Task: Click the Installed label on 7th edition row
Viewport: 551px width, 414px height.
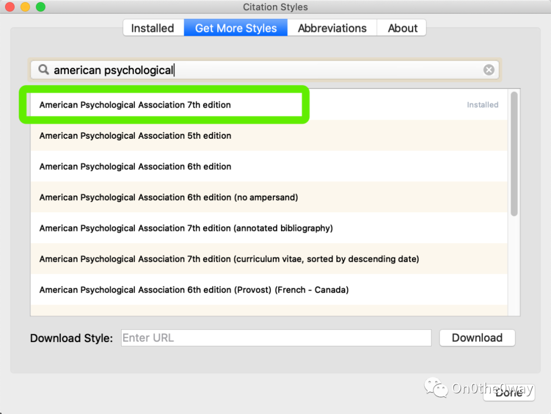Action: point(483,105)
